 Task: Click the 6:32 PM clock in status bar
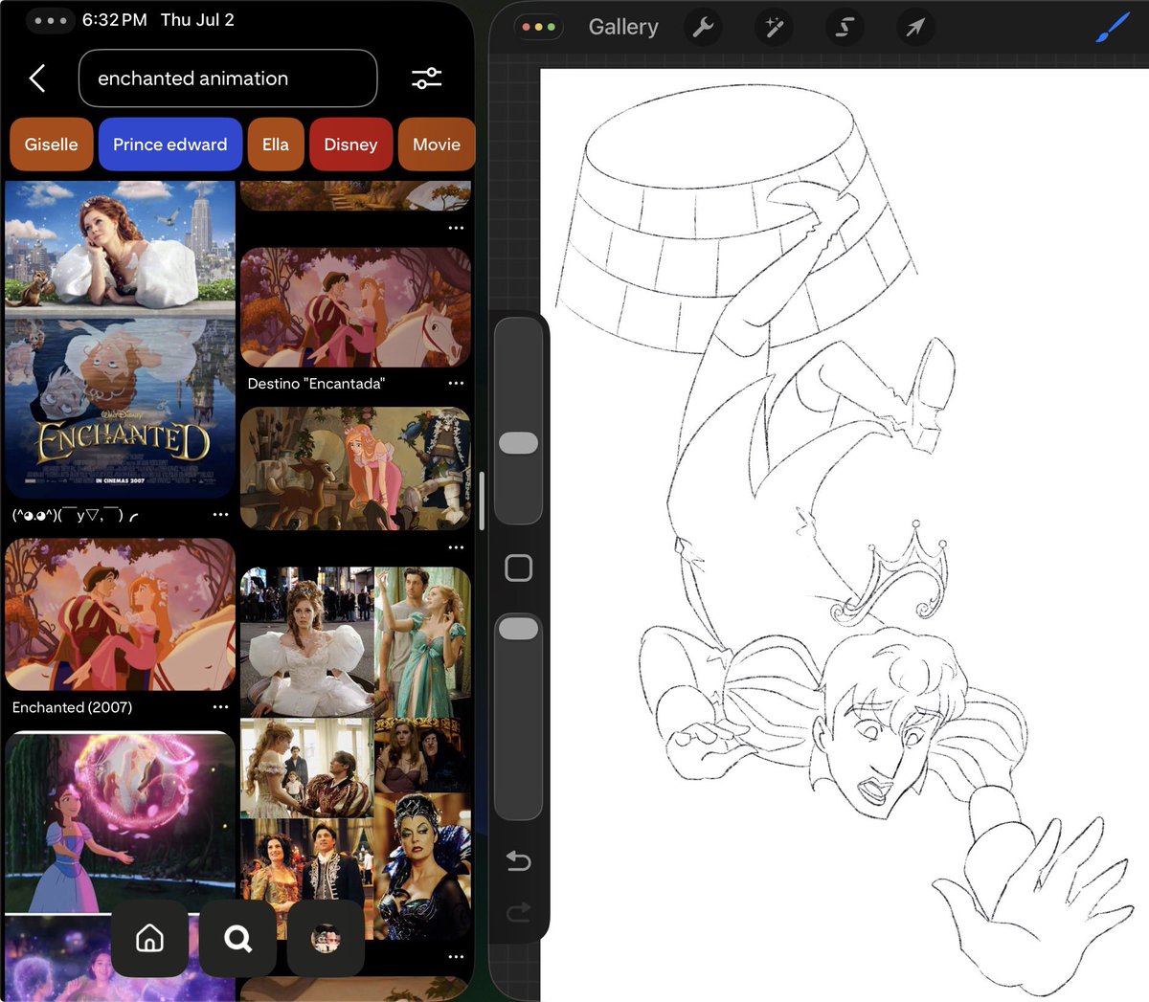(115, 20)
